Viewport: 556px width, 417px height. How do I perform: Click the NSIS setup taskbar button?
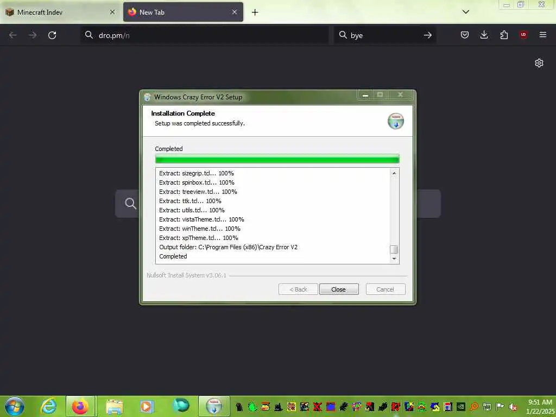point(214,406)
